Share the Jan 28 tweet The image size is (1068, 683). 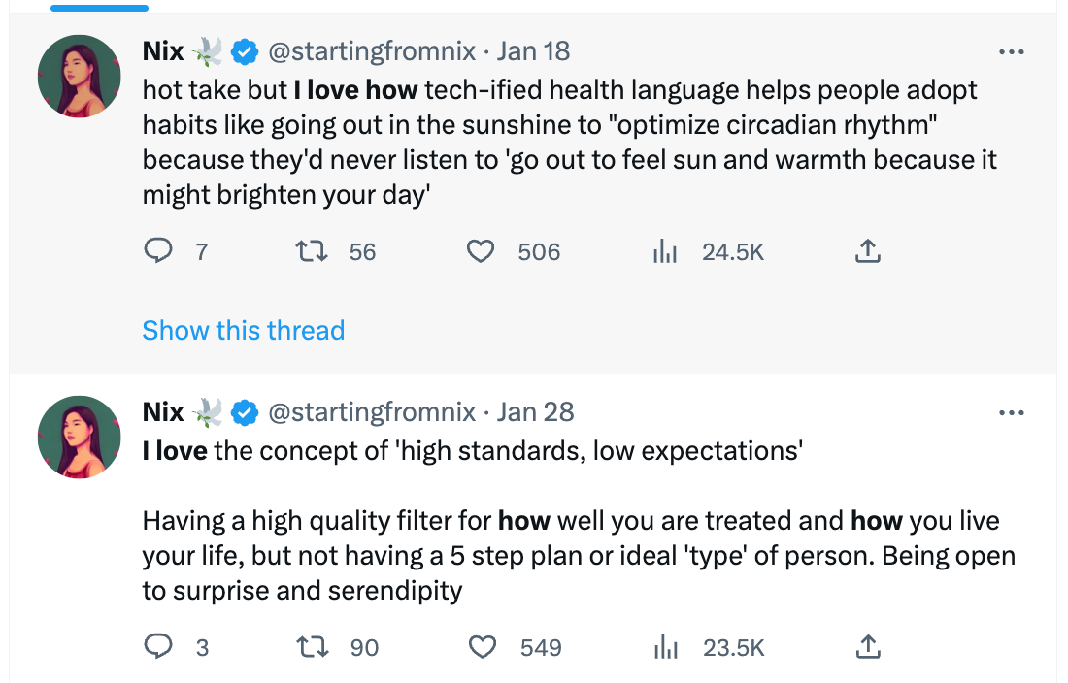pyautogui.click(x=867, y=647)
